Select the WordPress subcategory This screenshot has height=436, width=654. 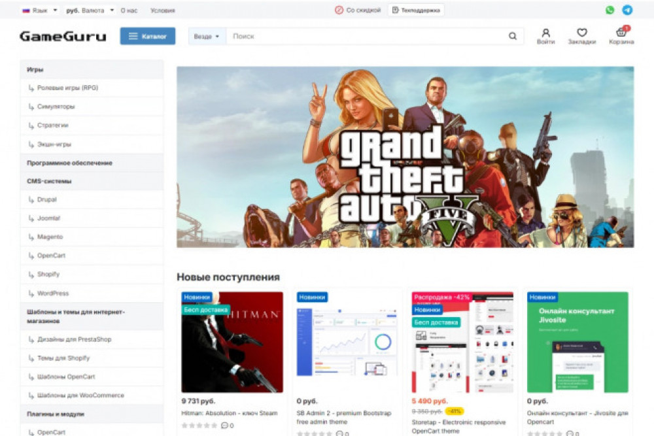point(92,293)
